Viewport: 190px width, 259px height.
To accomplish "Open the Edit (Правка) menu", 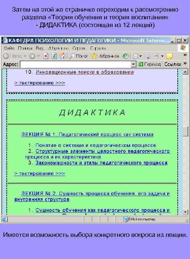I will point(25,48).
